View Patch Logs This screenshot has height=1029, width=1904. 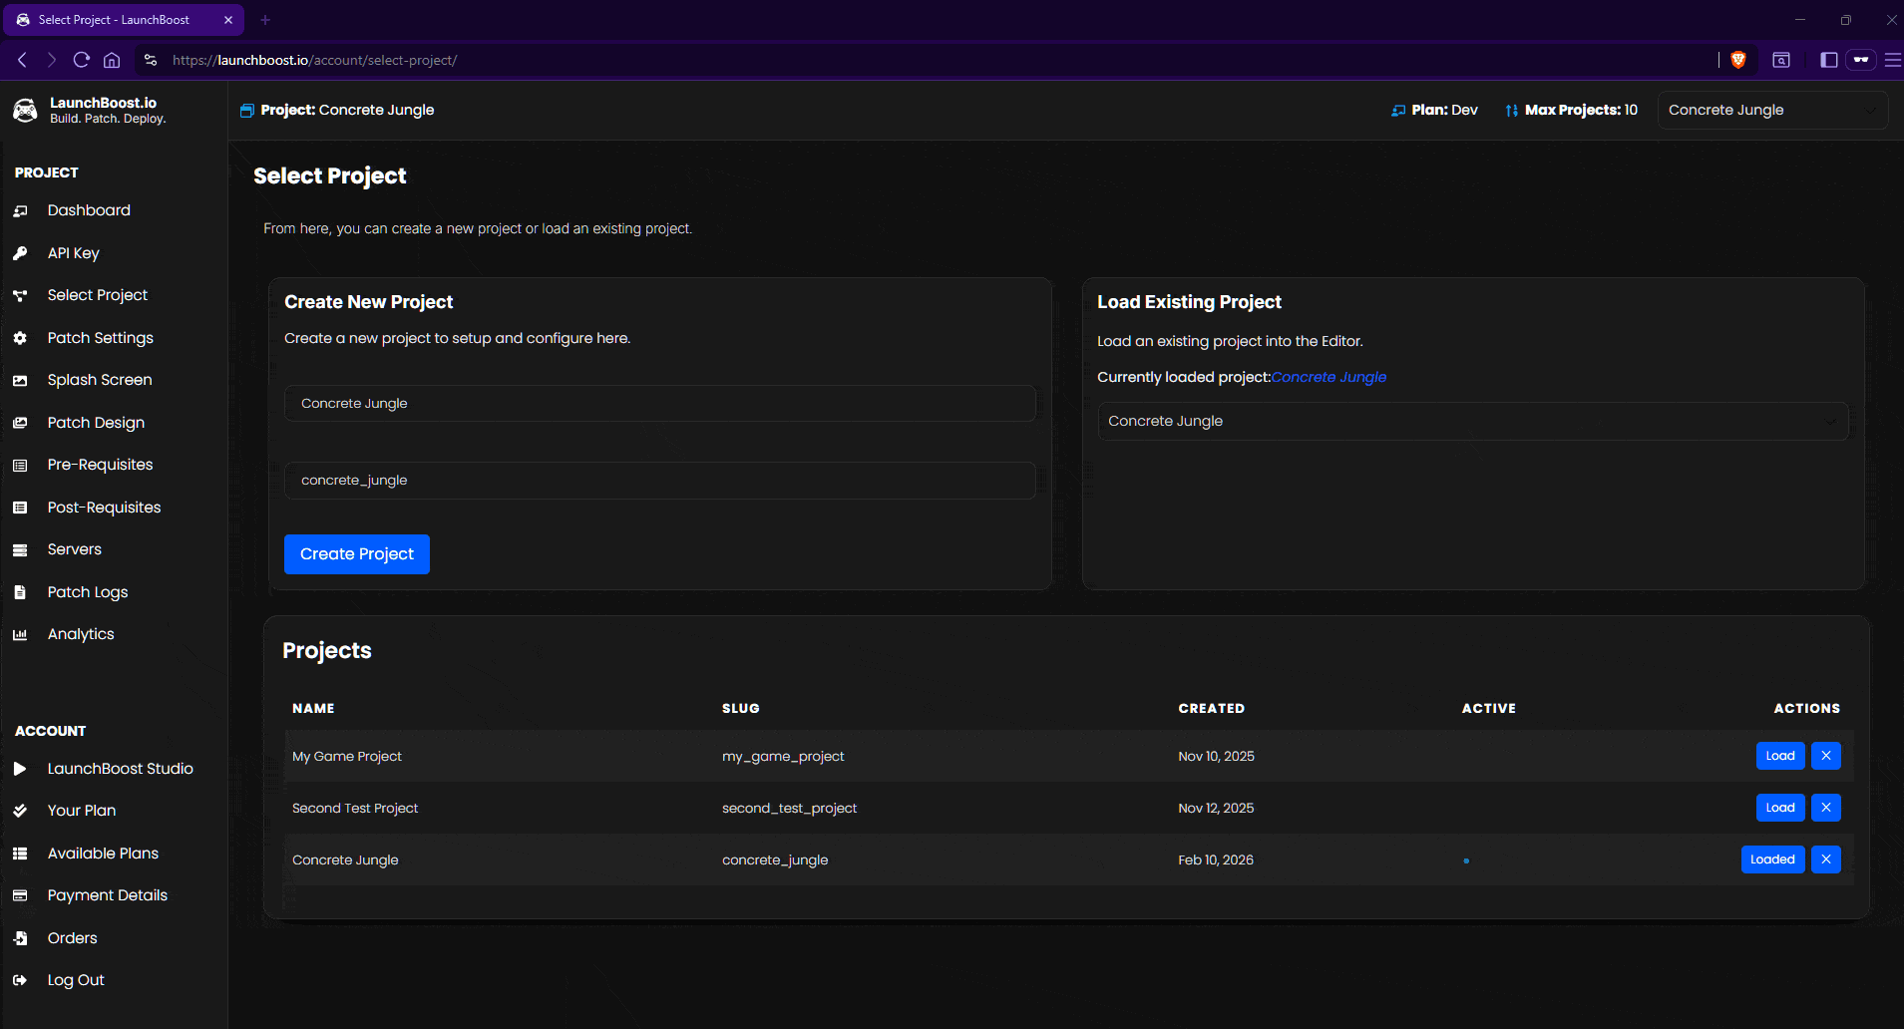[88, 592]
